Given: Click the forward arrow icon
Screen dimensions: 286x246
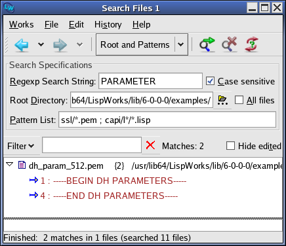Looking at the screenshot, I should tap(60, 45).
